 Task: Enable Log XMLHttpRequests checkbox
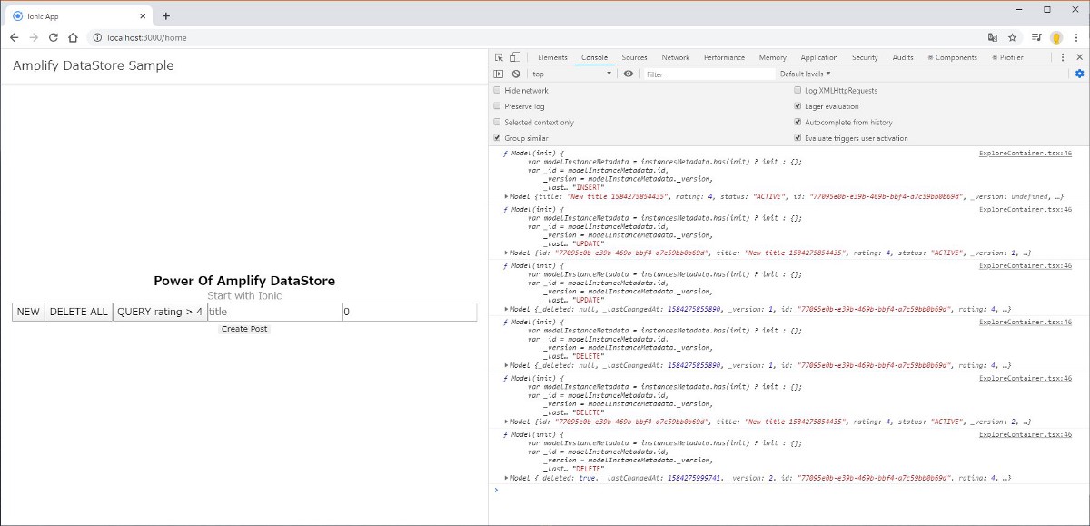[798, 91]
